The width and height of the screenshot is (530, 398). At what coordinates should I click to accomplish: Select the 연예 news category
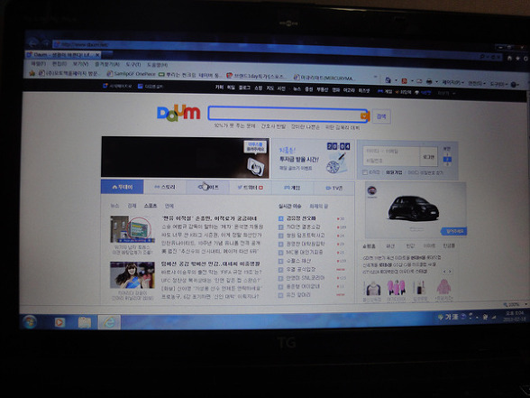click(169, 206)
